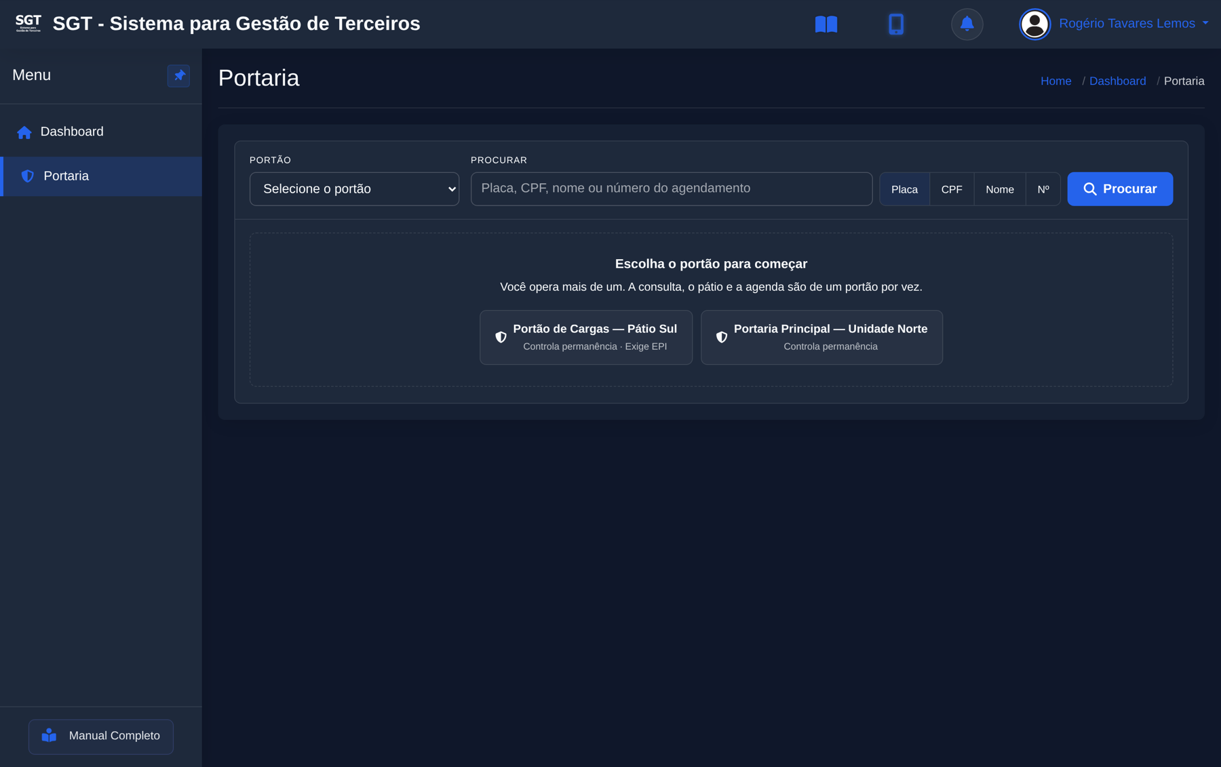Click the 'Menu' sidebar heading

pos(31,75)
